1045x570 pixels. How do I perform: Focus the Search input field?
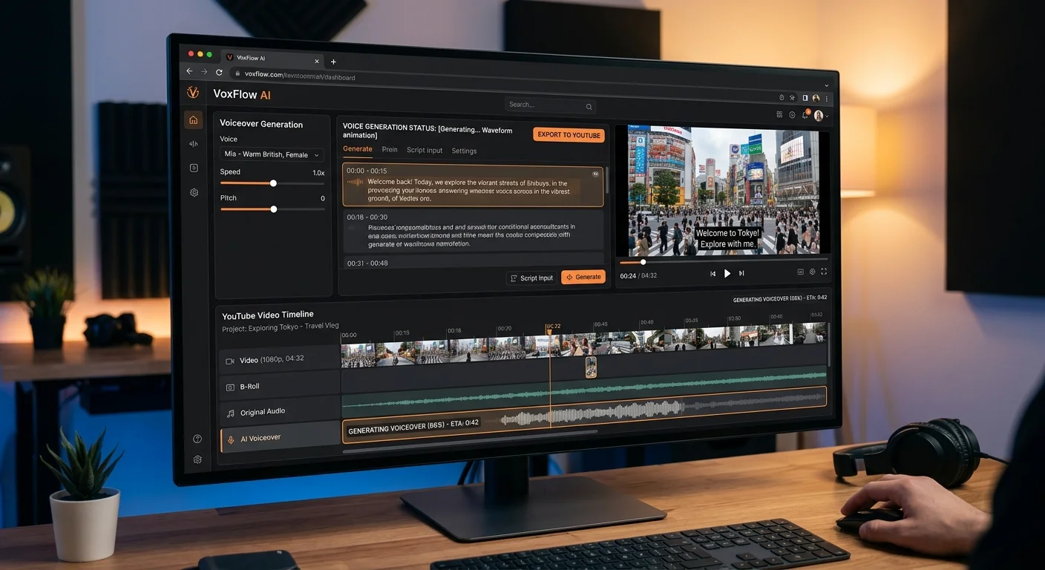pyautogui.click(x=550, y=105)
